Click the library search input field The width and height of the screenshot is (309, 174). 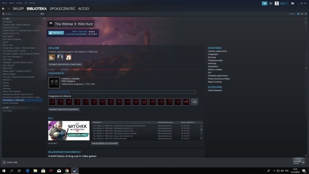click(22, 14)
